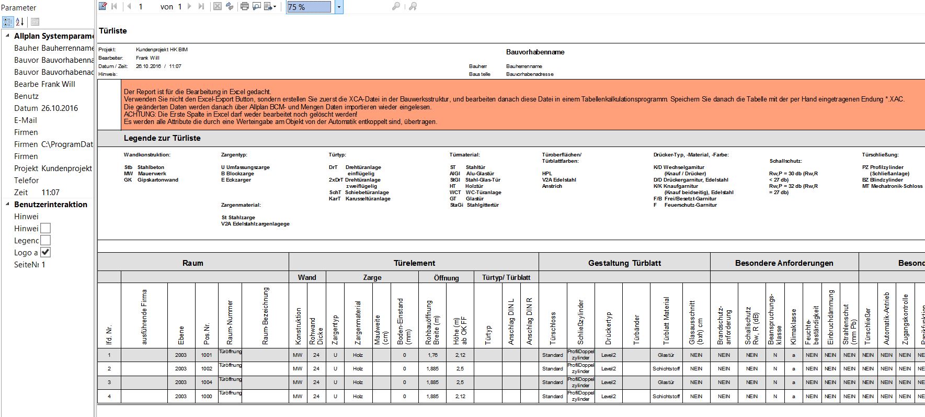Go to the previous report page

tap(129, 6)
